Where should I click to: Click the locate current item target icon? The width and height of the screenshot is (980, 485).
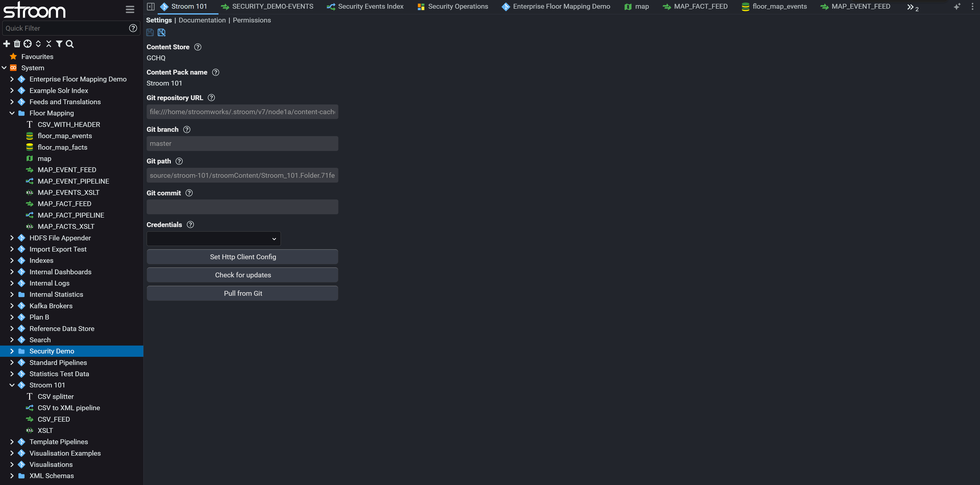click(x=27, y=44)
